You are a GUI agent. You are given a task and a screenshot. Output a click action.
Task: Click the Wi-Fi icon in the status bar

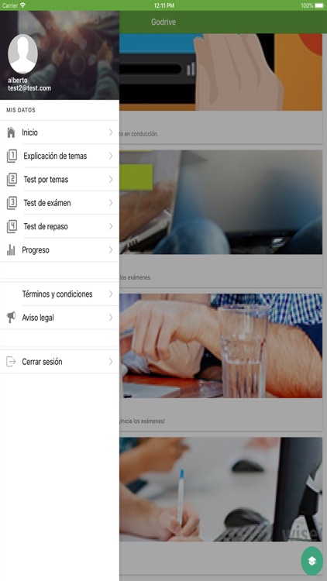[22, 5]
